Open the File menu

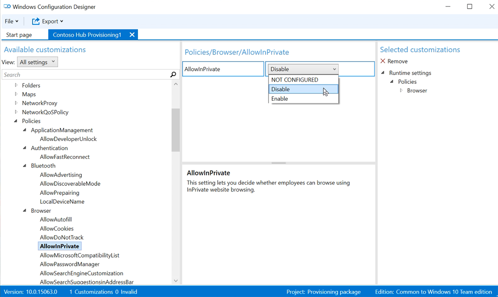(x=11, y=21)
